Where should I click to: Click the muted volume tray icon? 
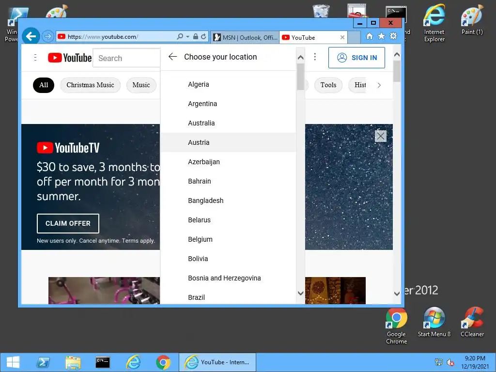pyautogui.click(x=450, y=362)
